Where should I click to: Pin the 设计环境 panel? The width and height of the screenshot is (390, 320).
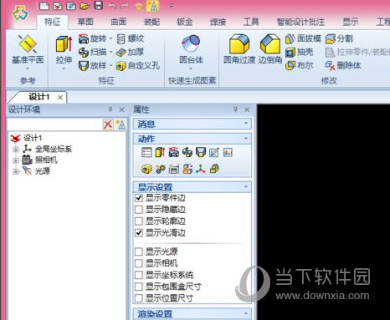click(110, 109)
